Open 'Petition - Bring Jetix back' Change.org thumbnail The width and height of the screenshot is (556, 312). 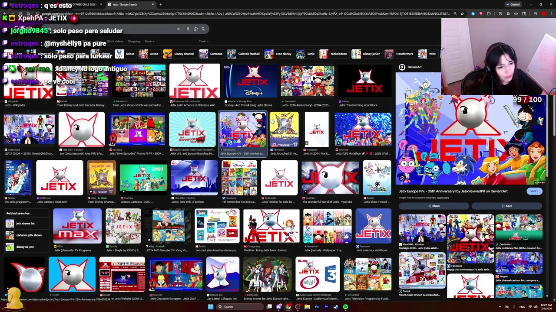(x=271, y=226)
